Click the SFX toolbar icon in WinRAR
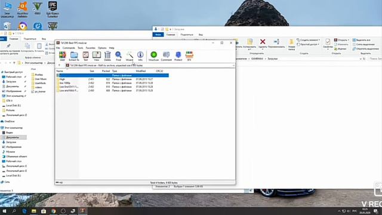Viewport: 382px width, 215px height. (x=189, y=56)
